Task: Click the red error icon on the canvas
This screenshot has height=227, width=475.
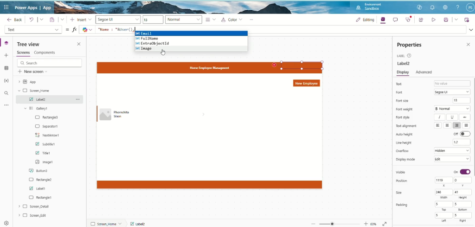Action: coord(274,65)
